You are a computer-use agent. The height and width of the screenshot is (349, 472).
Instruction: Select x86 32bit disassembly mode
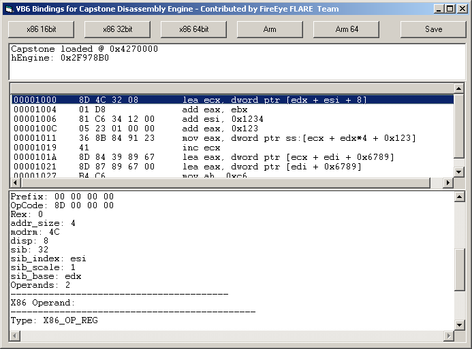click(x=118, y=29)
